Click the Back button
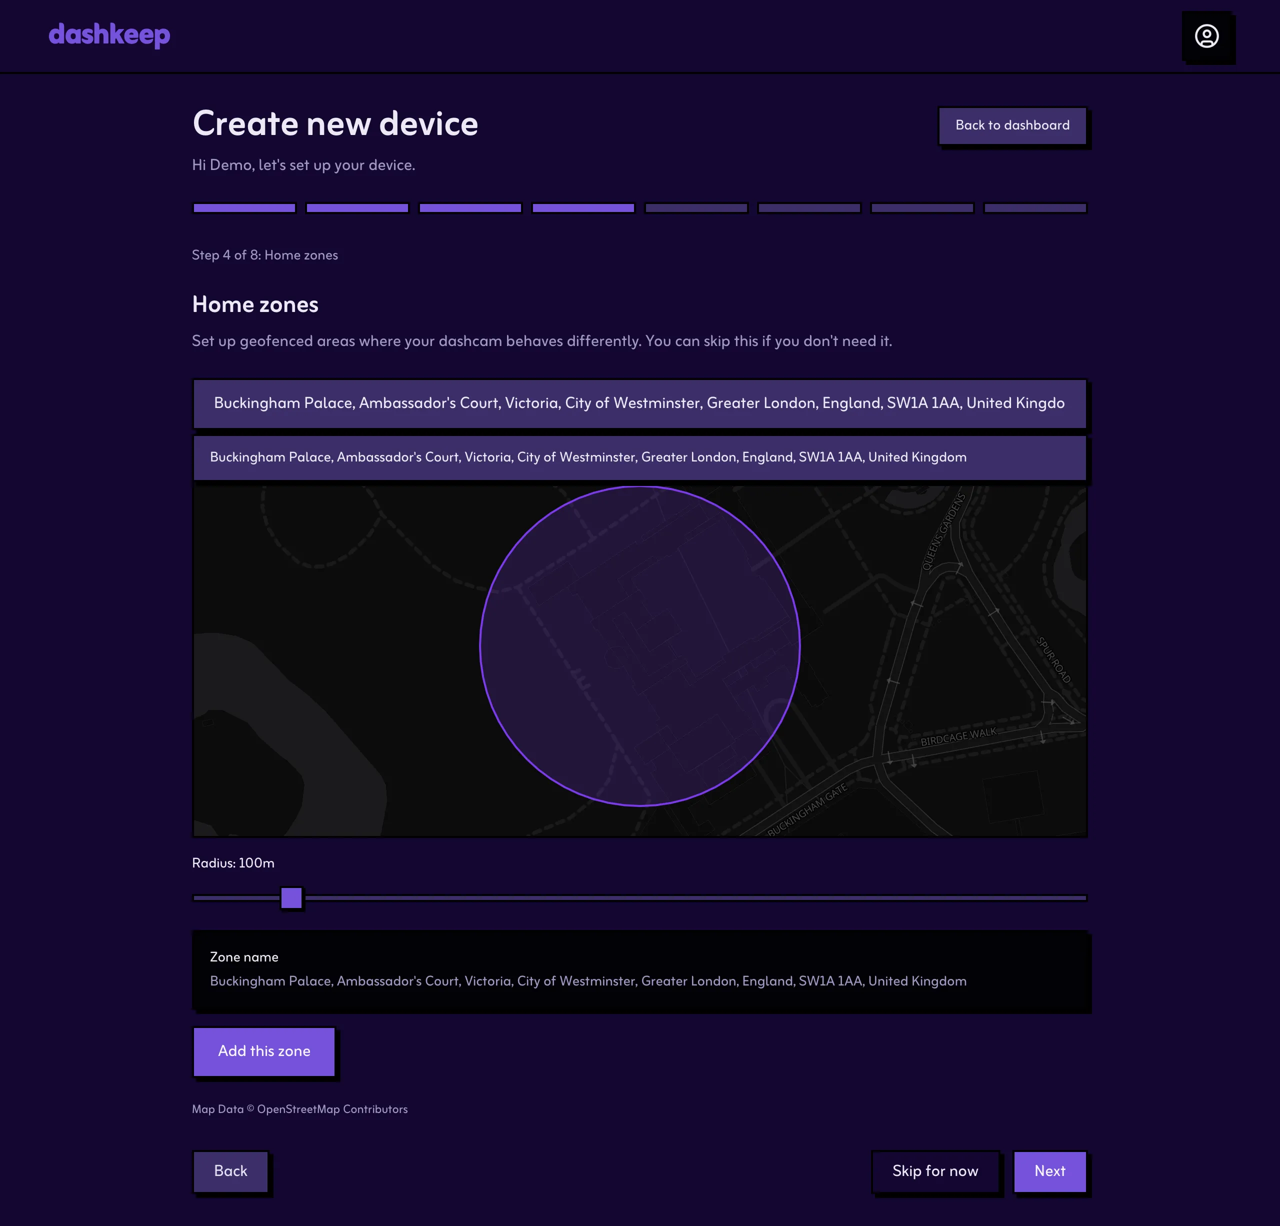 point(230,1171)
